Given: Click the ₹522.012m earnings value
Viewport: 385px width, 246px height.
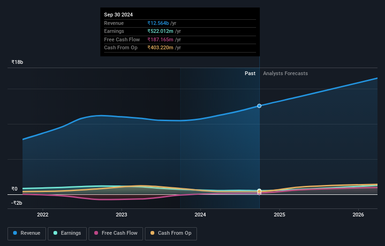Looking at the screenshot, I should coord(160,31).
